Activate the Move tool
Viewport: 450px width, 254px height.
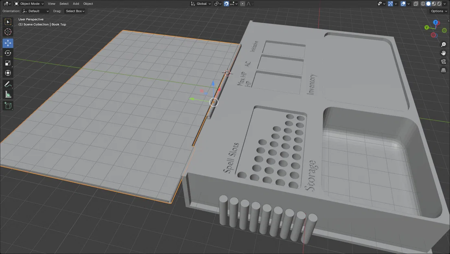8,43
